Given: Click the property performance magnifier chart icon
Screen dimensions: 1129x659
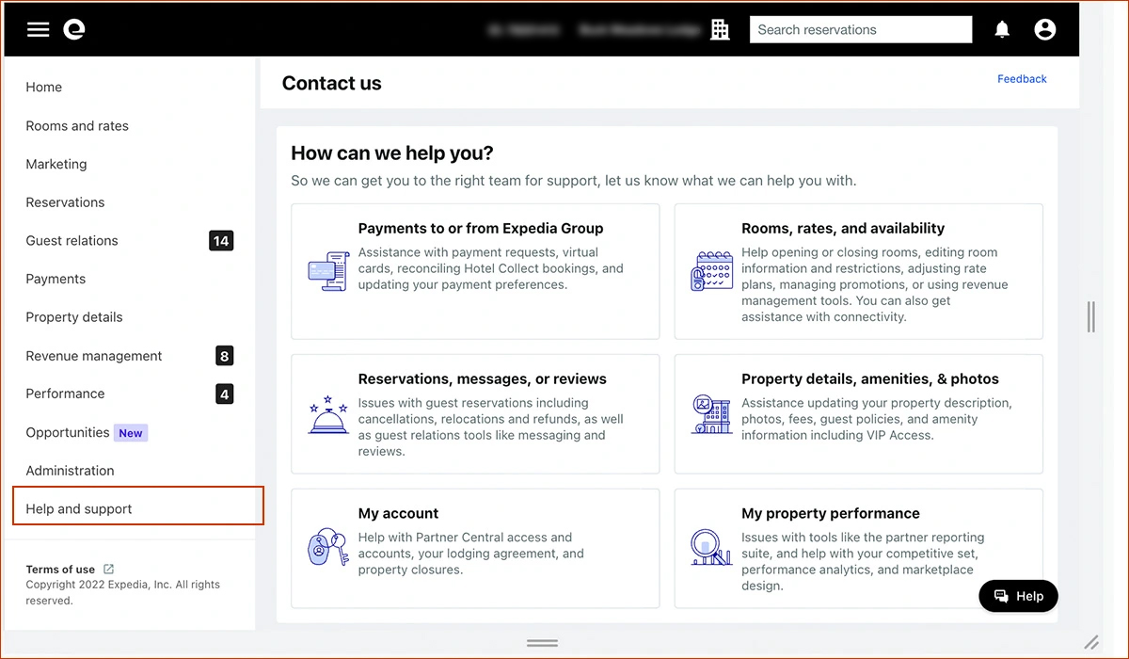Looking at the screenshot, I should [x=711, y=547].
